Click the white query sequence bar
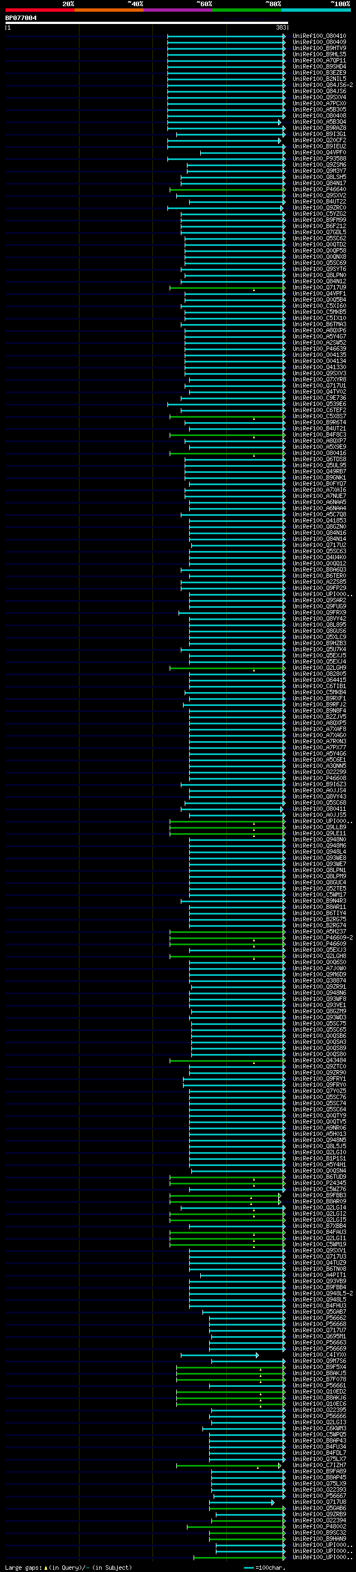Image resolution: width=356 pixels, height=1572 pixels. [147, 23]
